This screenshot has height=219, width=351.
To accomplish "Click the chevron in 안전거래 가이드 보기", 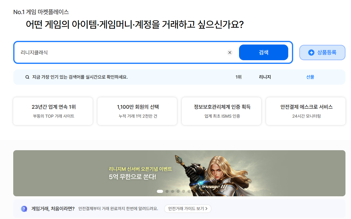I will point(206,209).
